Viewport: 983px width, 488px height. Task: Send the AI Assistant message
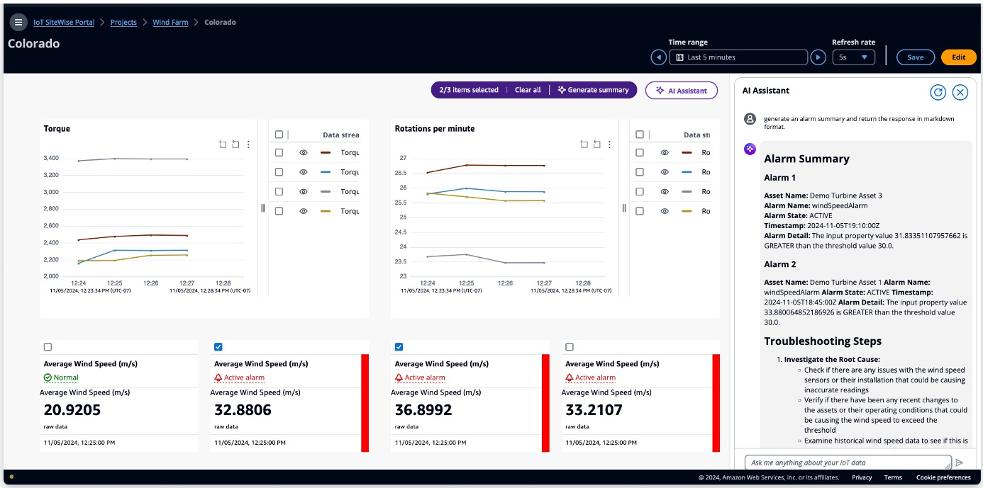(960, 463)
